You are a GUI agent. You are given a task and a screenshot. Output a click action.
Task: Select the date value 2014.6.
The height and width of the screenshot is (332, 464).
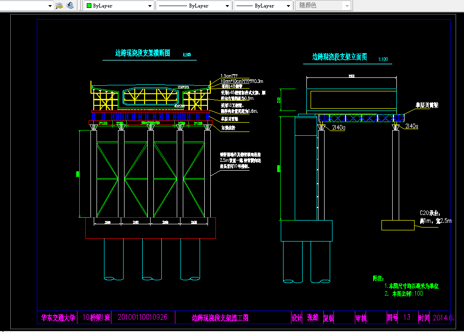click(x=443, y=318)
